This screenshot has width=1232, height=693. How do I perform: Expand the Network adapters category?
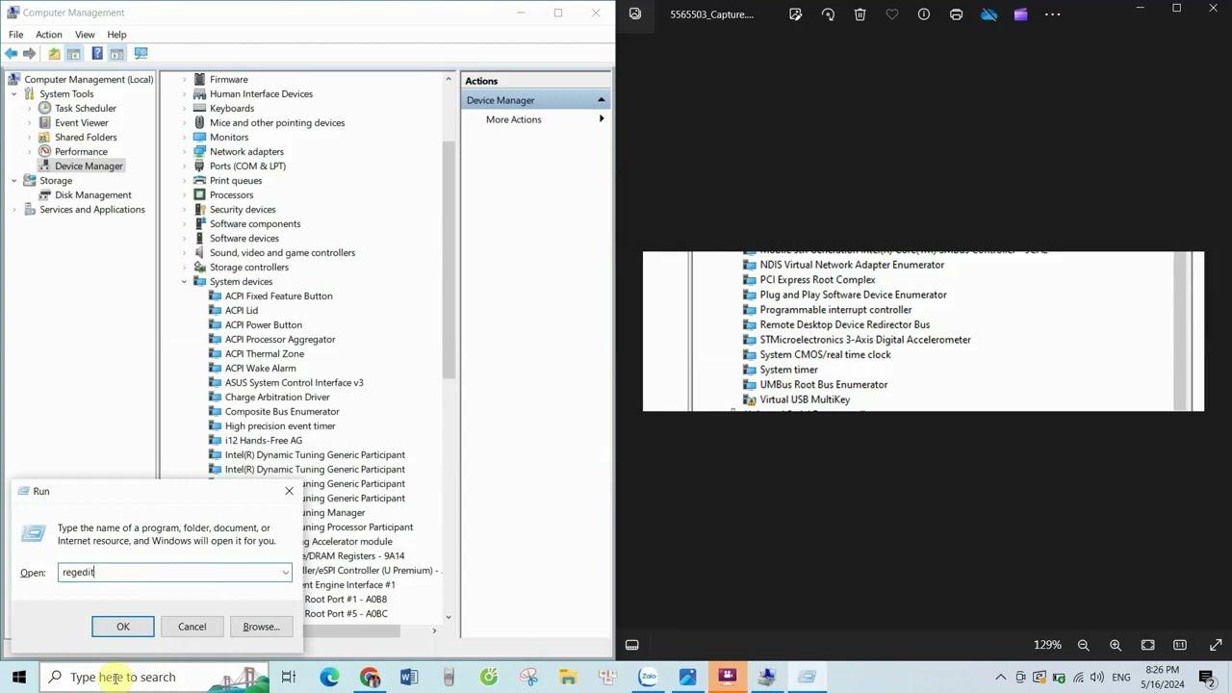coord(184,151)
